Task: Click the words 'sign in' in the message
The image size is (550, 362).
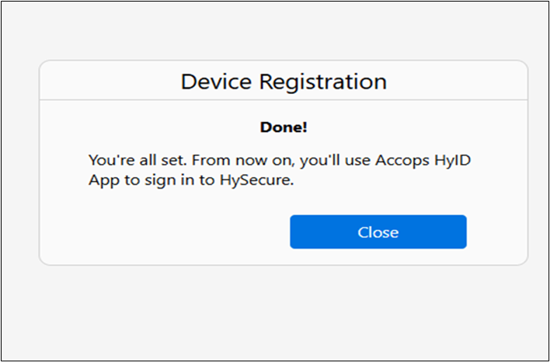Action: pos(169,181)
